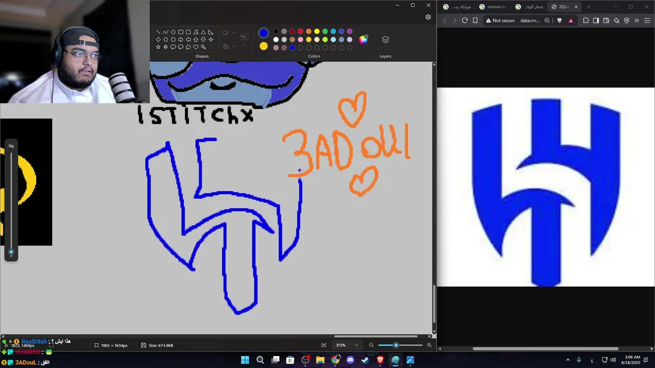Image resolution: width=655 pixels, height=368 pixels.
Task: Open the 313% zoom level dropdown
Action: click(x=347, y=345)
